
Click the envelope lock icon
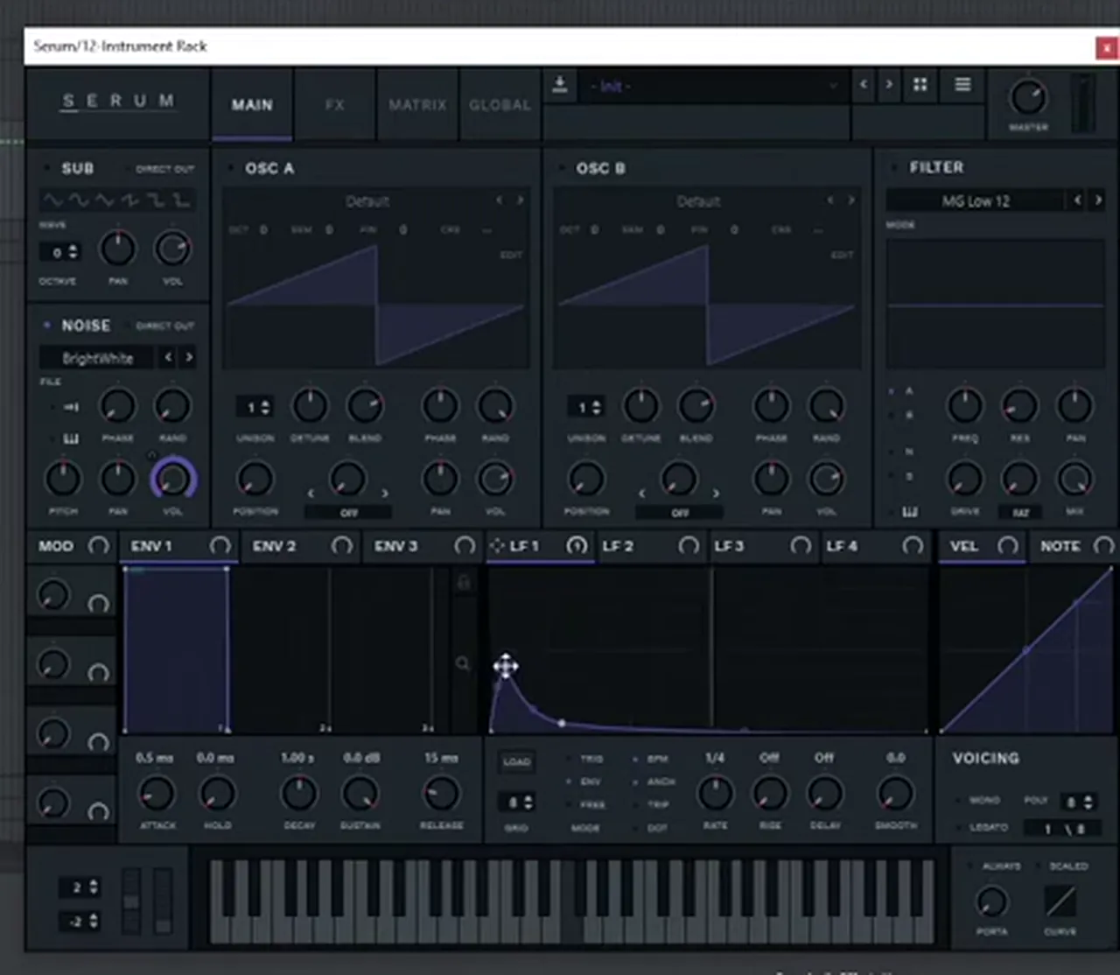tap(464, 583)
